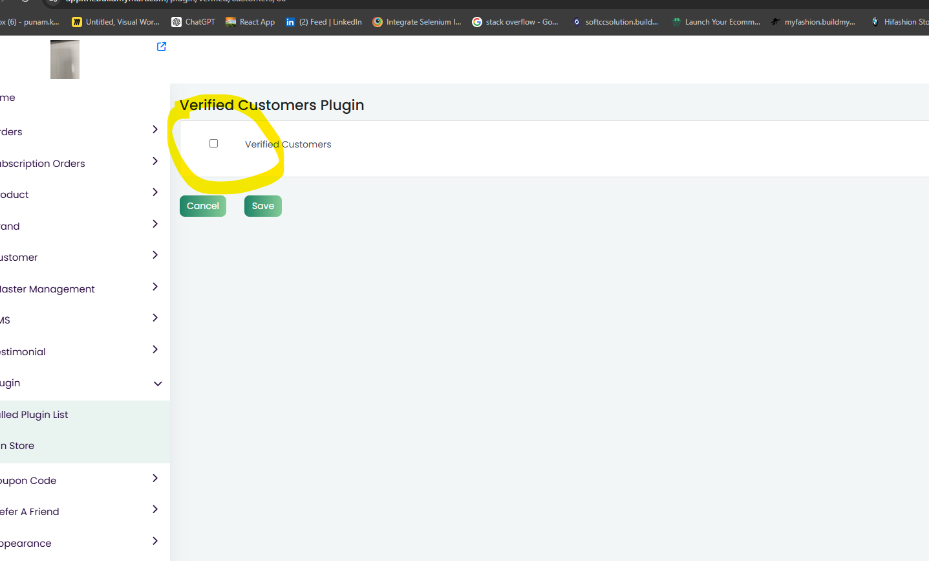The image size is (929, 561).
Task: Expand the Appearance menu chevron
Action: [x=155, y=541]
